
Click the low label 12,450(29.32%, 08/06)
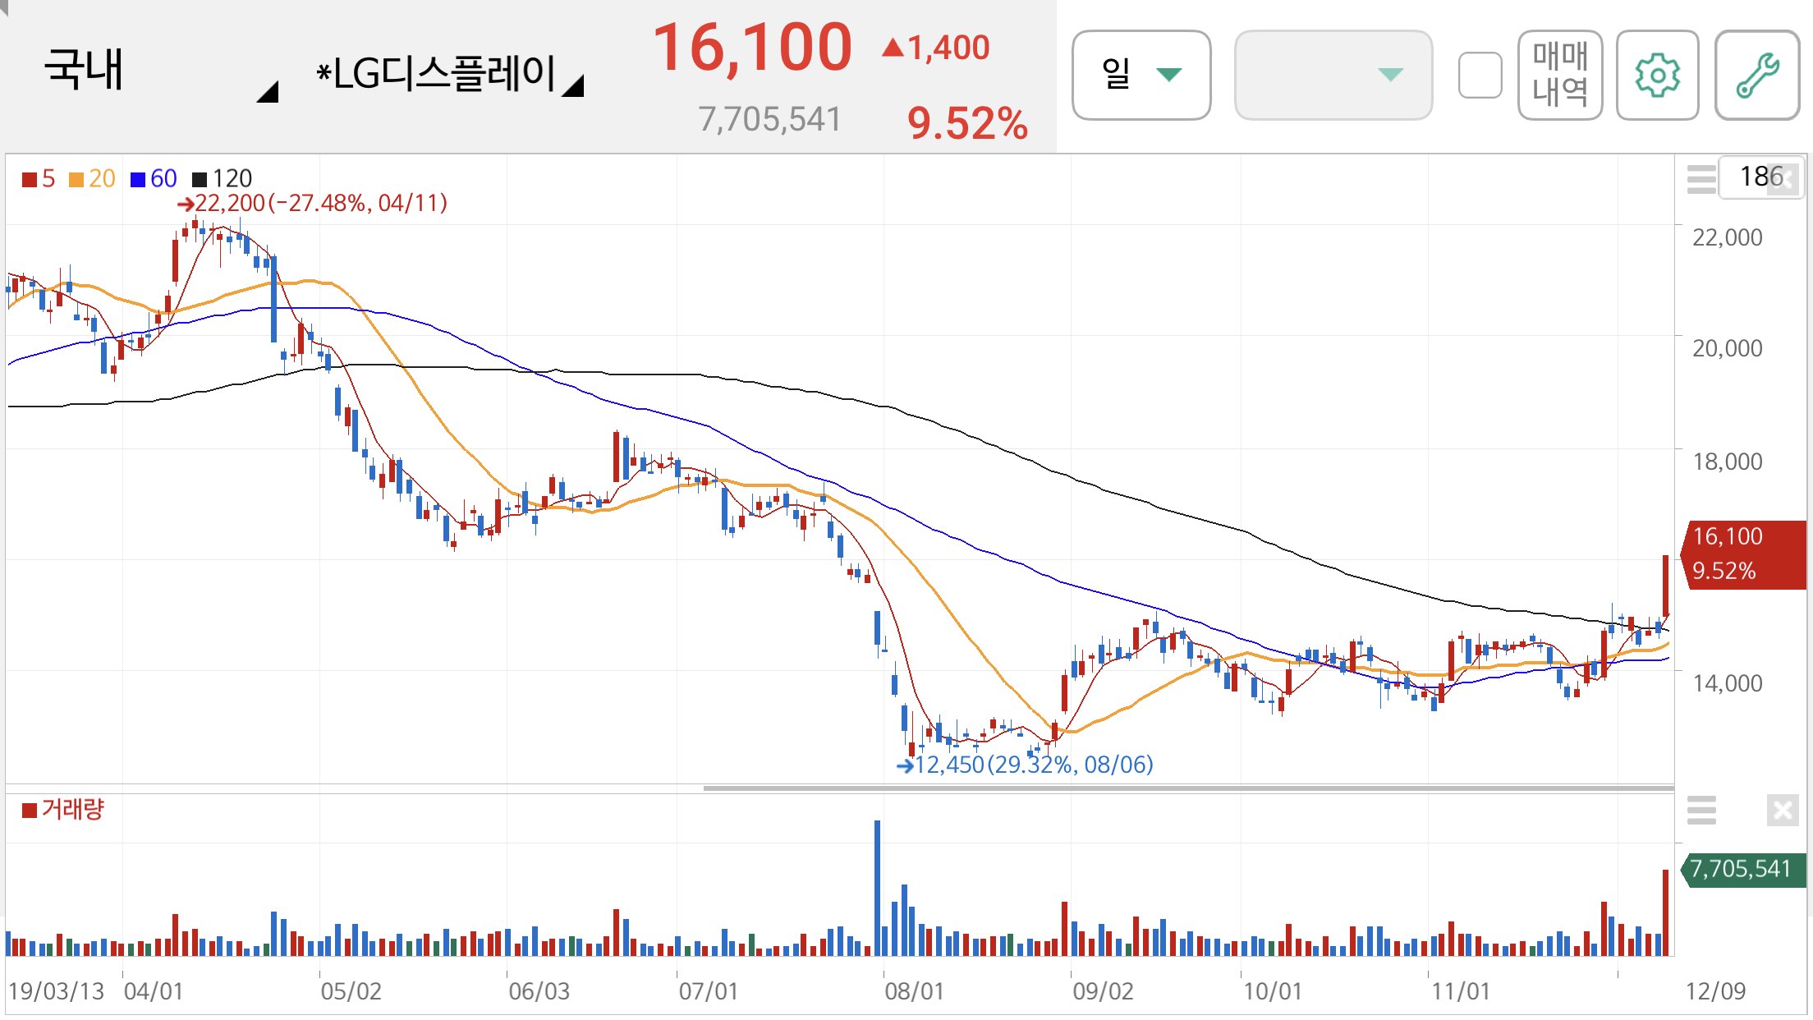(1025, 765)
